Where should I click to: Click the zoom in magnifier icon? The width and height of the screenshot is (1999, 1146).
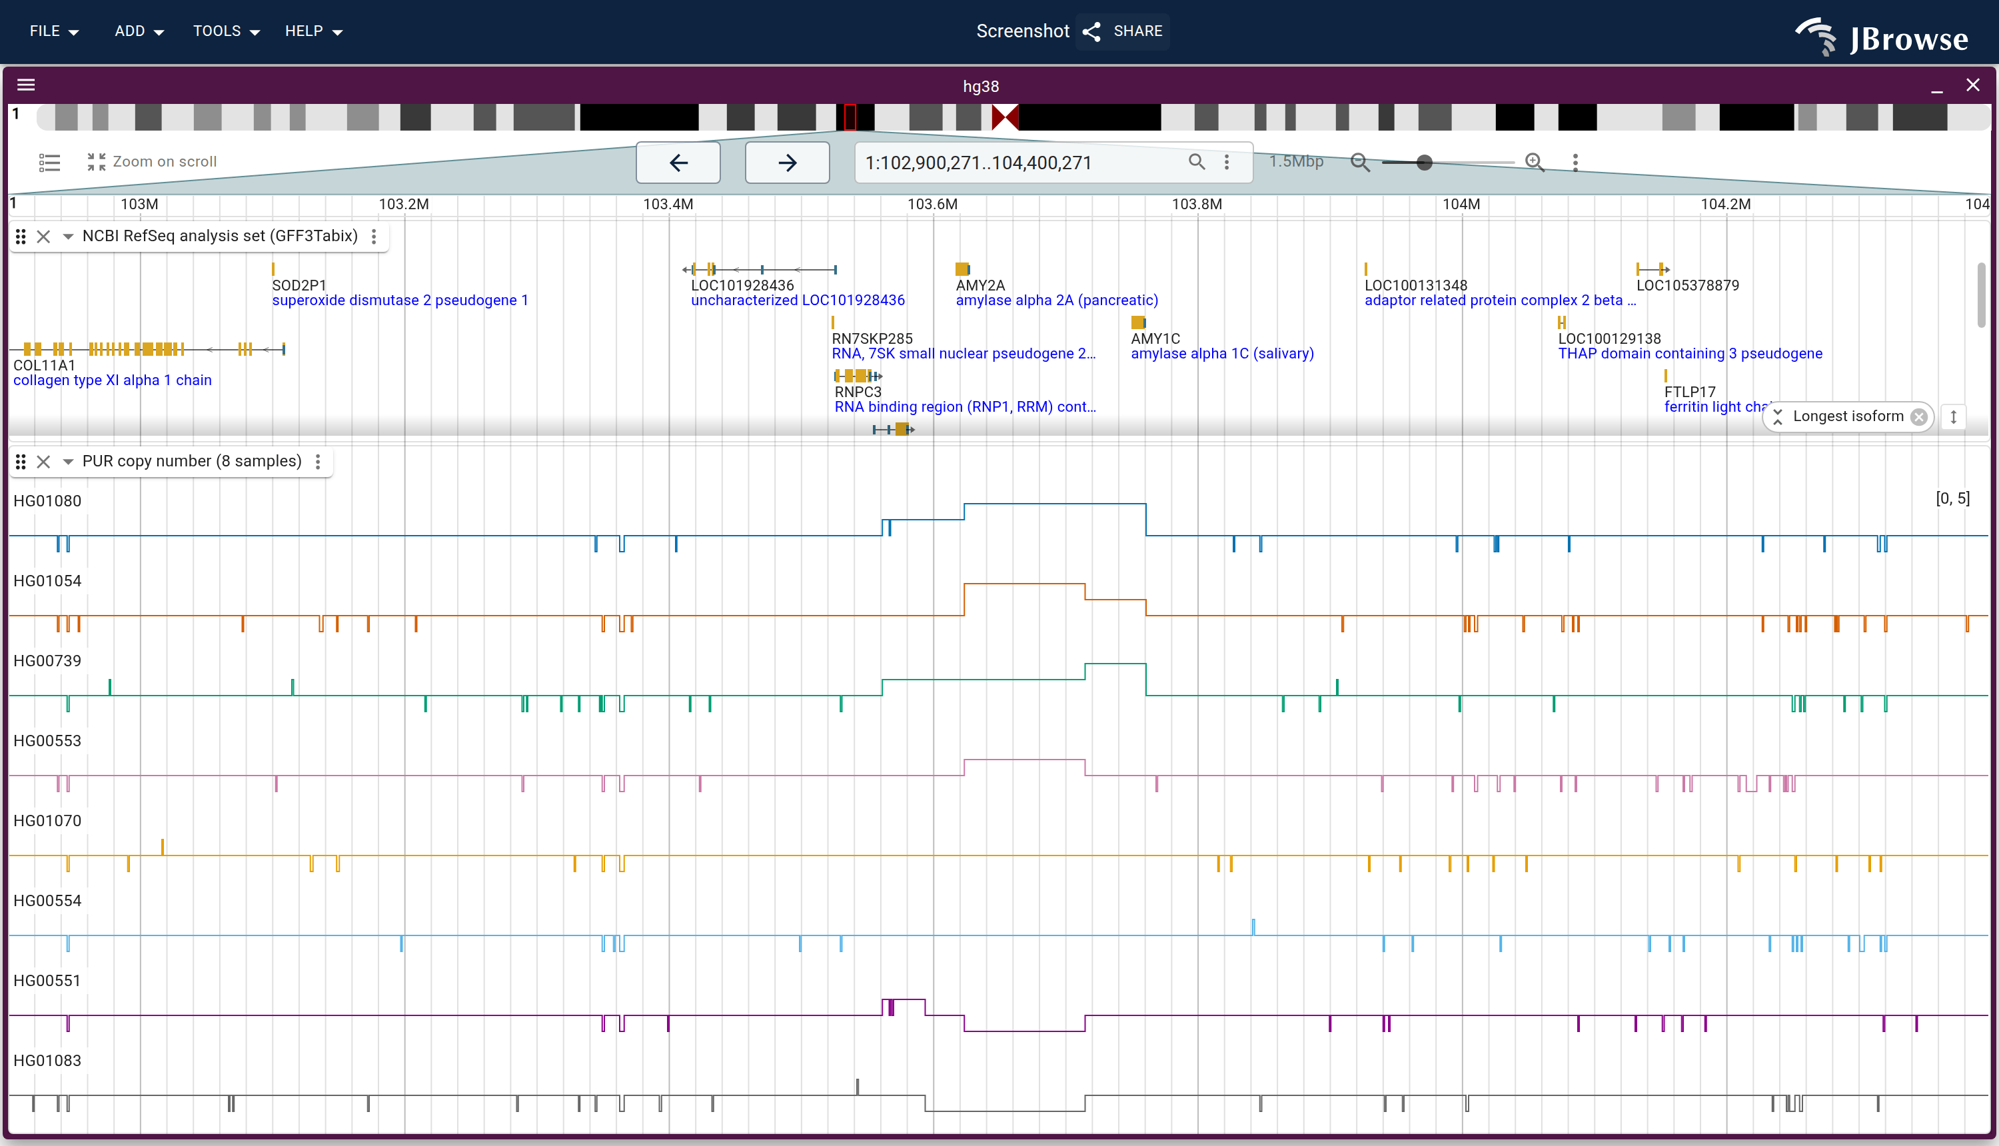pos(1534,163)
